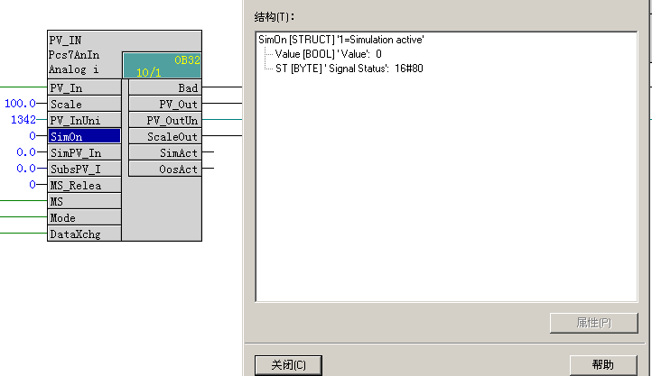
Task: Select the MS_Relea input pin
Action: (83, 185)
